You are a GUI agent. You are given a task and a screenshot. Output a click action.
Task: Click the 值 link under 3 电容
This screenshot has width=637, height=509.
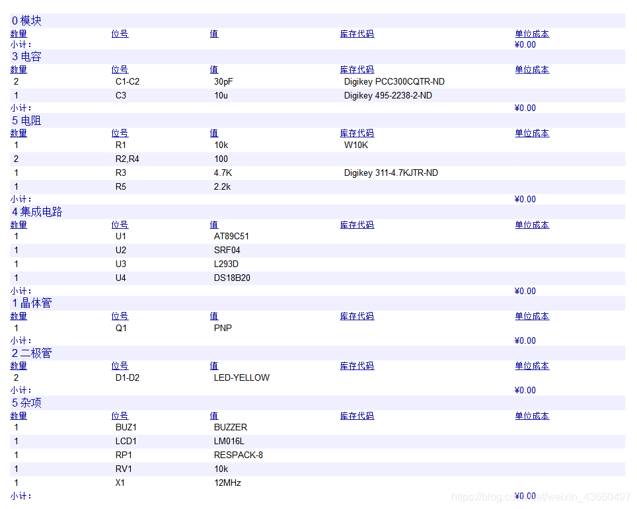click(214, 69)
